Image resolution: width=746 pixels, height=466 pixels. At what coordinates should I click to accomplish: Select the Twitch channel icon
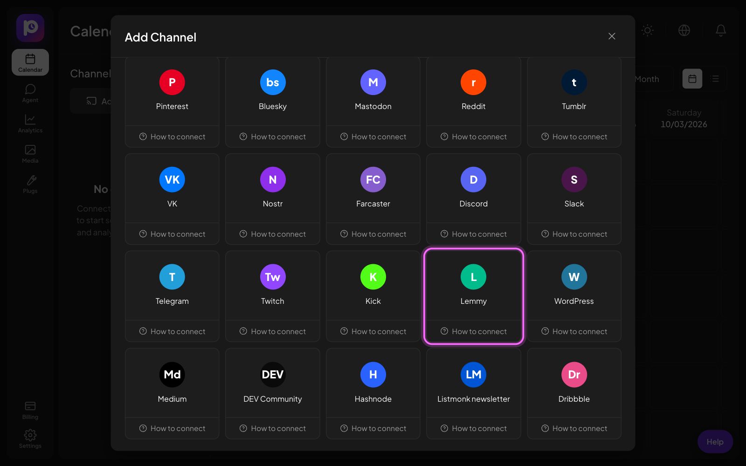[x=273, y=277]
